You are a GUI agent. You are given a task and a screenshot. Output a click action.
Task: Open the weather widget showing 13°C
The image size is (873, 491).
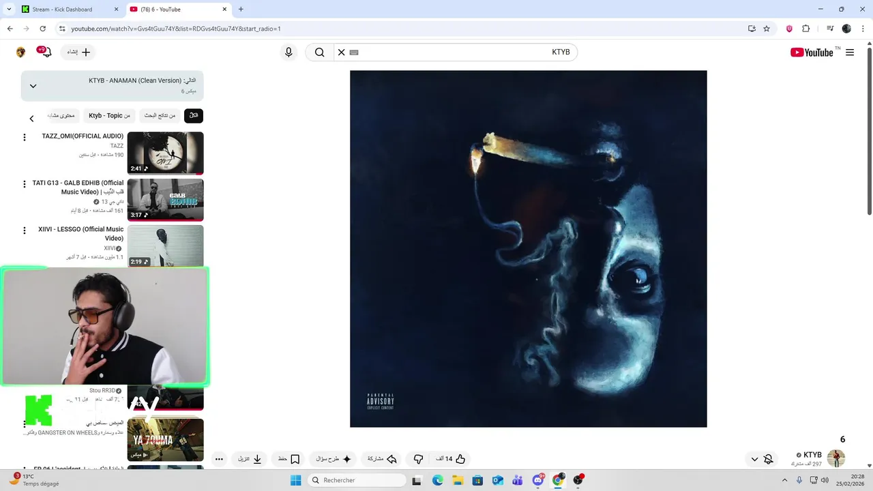tap(33, 480)
